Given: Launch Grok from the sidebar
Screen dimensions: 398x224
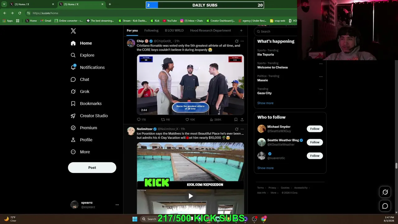Looking at the screenshot, I should 80,91.
